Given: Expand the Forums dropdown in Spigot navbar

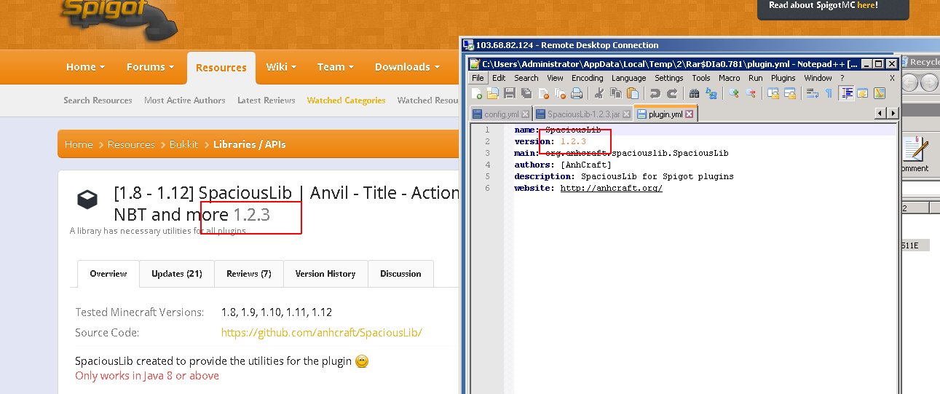Looking at the screenshot, I should point(150,67).
